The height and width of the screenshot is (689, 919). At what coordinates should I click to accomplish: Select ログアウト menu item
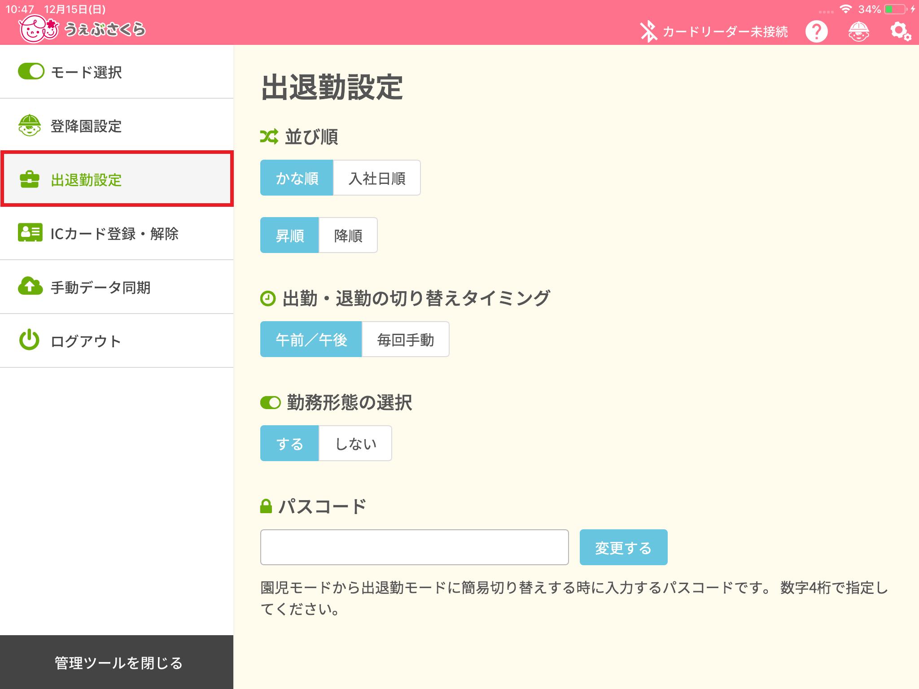pyautogui.click(x=117, y=341)
